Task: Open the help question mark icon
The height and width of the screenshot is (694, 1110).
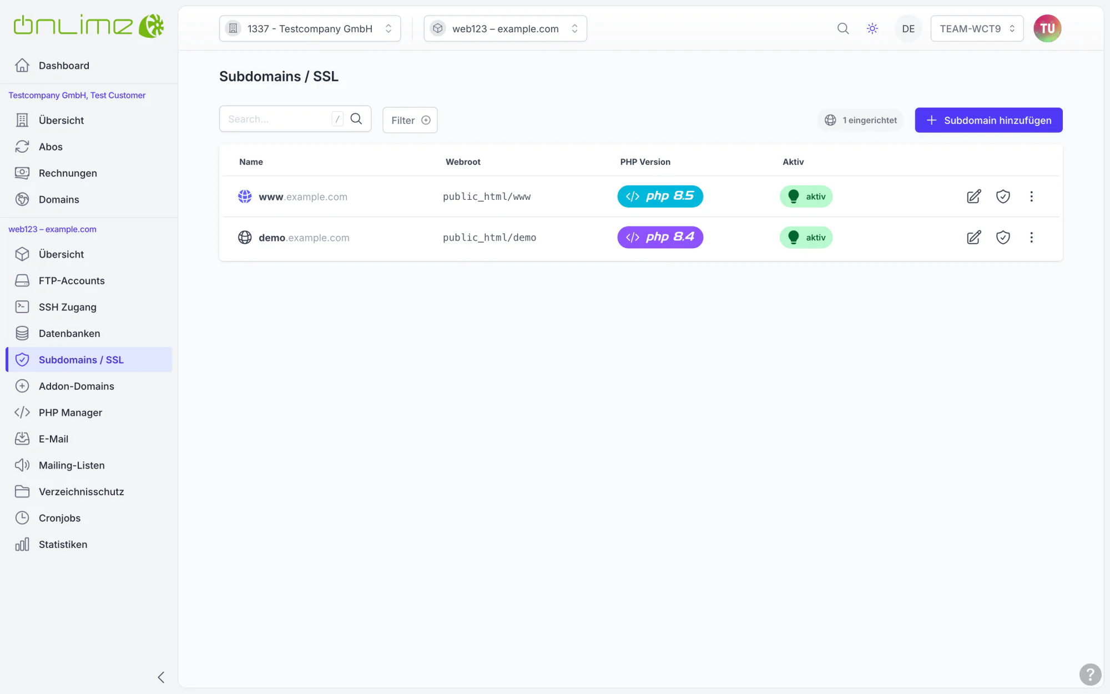Action: point(1090,675)
